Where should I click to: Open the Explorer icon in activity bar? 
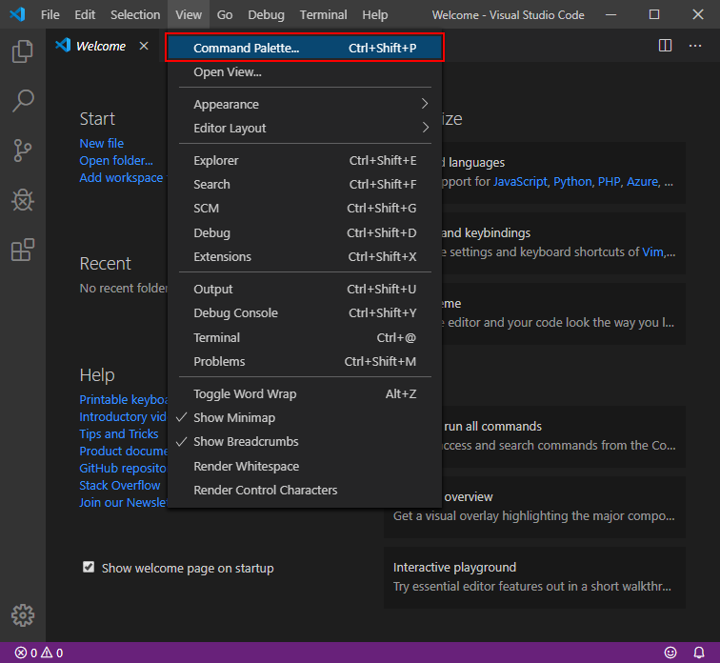[23, 51]
